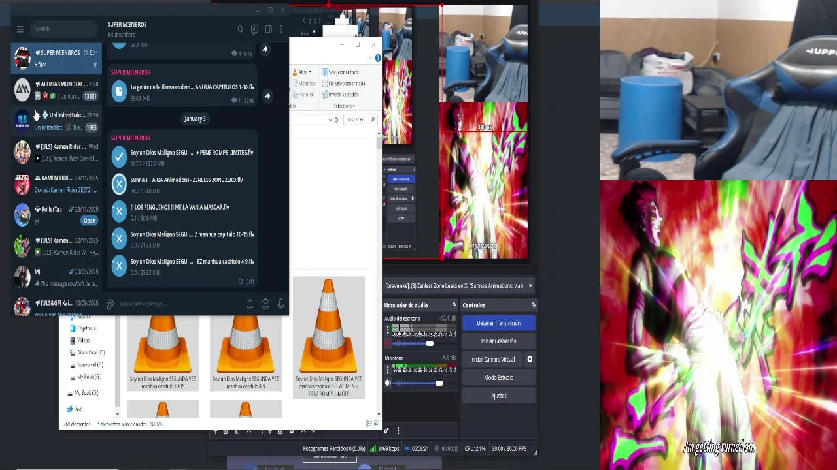Open the brave.exe window selection dropdown

click(530, 285)
